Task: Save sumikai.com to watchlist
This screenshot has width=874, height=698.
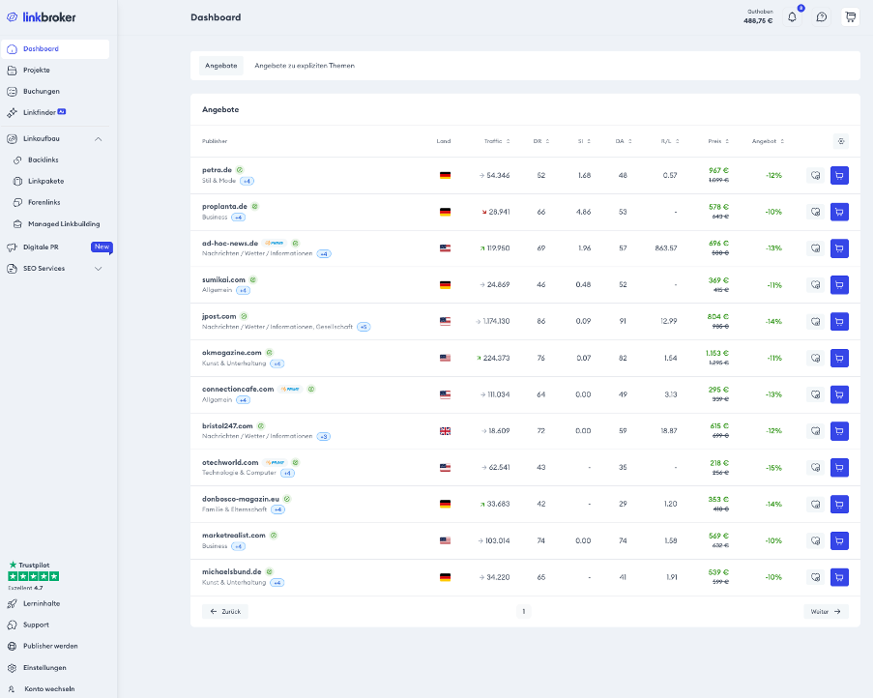Action: pyautogui.click(x=815, y=285)
